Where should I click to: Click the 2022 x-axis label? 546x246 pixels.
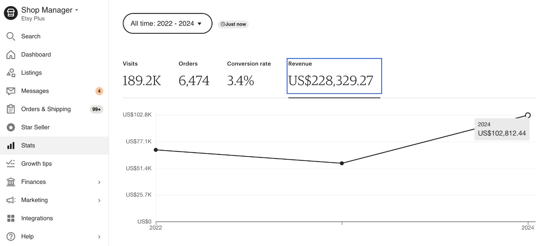pos(156,228)
